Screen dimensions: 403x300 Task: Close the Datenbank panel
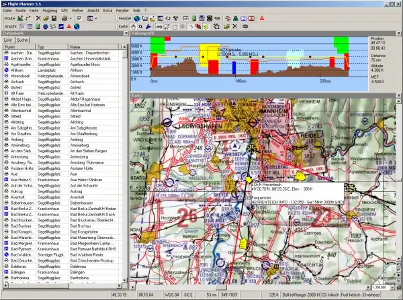(x=126, y=34)
